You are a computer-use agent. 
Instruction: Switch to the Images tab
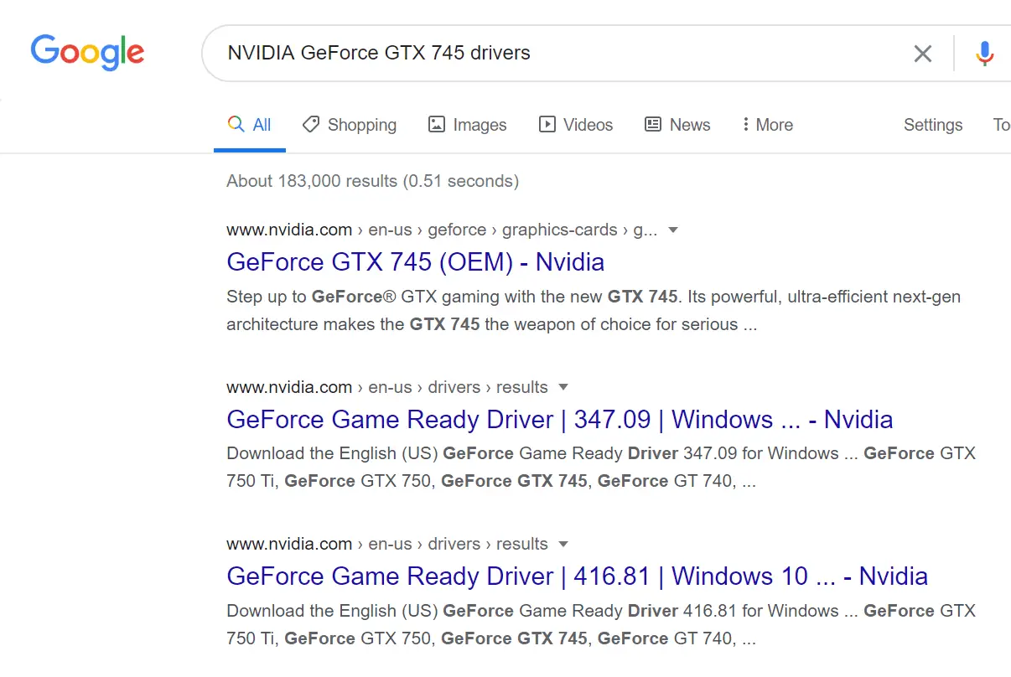point(467,125)
